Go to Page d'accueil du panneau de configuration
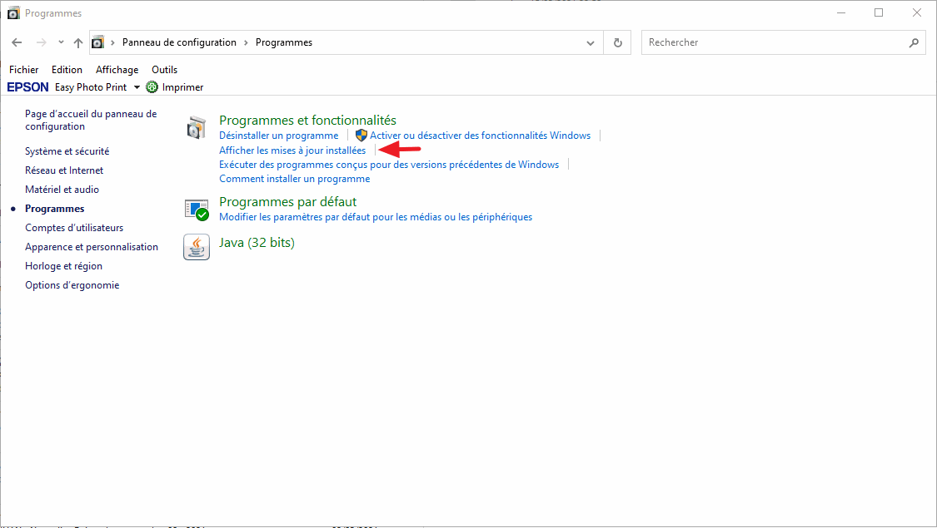 click(x=91, y=120)
